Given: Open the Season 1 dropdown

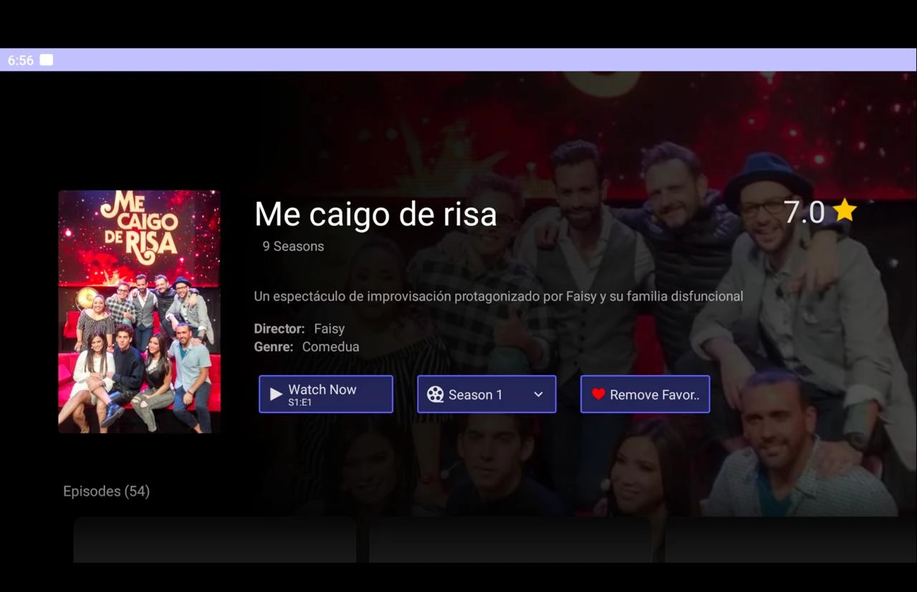Looking at the screenshot, I should (x=486, y=394).
